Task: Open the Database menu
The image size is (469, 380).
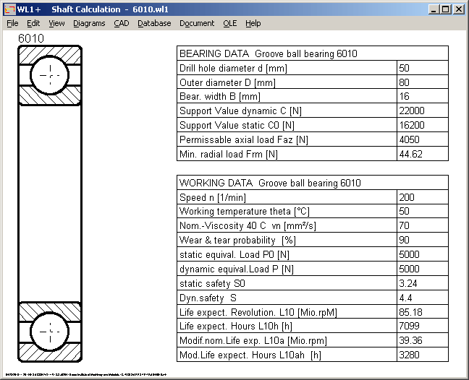Action: click(x=154, y=23)
